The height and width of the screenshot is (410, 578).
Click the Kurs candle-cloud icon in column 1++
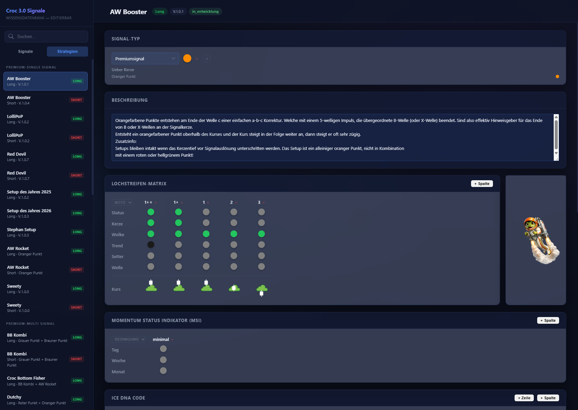pos(151,286)
